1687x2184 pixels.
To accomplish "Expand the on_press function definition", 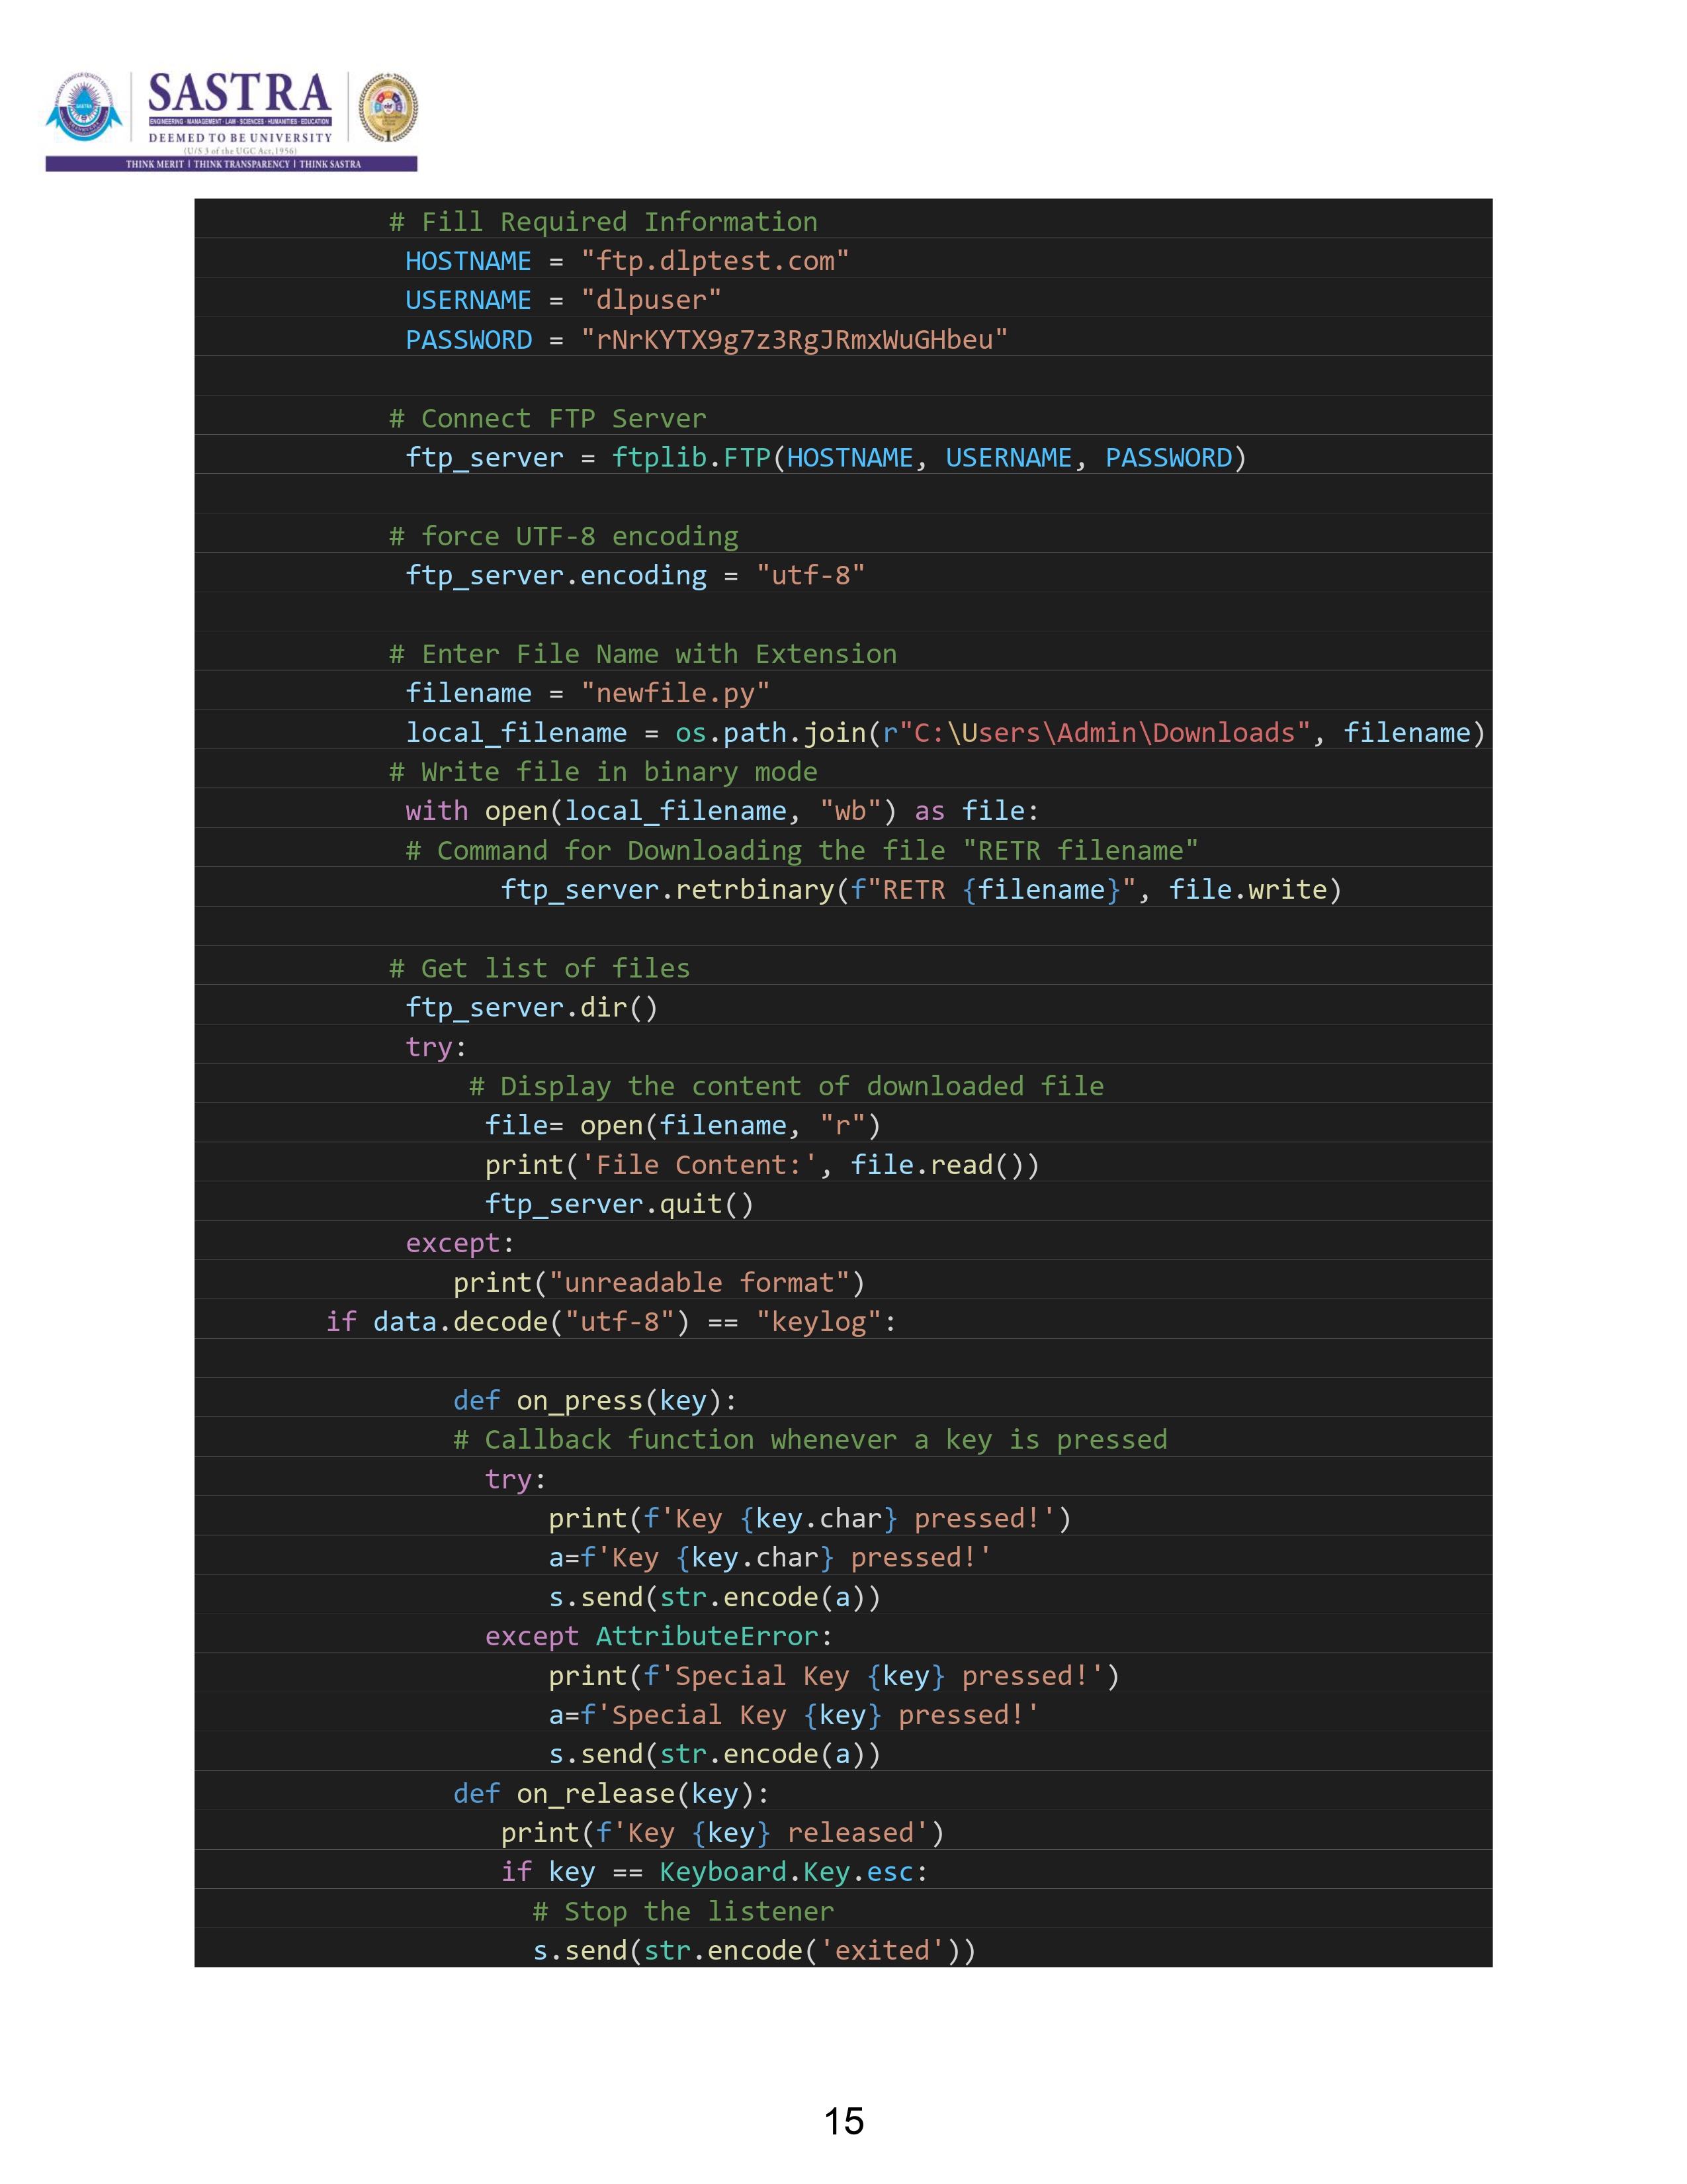I will [x=595, y=1400].
